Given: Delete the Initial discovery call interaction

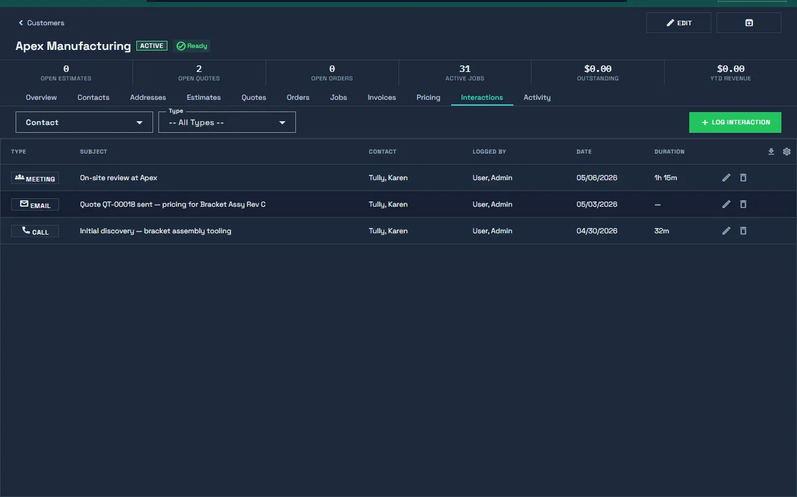Looking at the screenshot, I should (743, 231).
